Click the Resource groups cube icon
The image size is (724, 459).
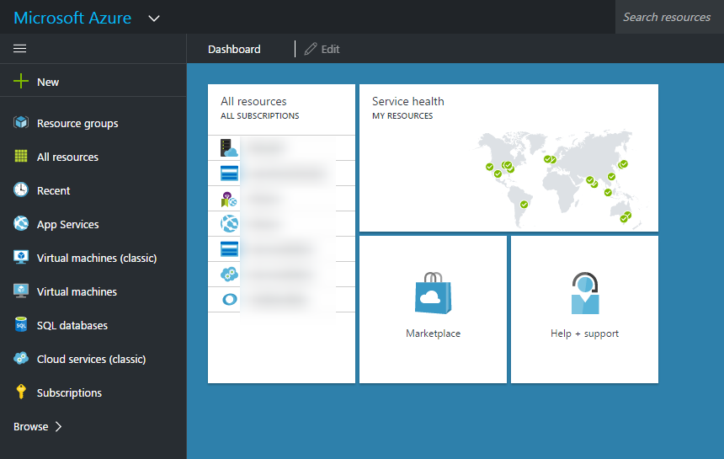(x=21, y=123)
